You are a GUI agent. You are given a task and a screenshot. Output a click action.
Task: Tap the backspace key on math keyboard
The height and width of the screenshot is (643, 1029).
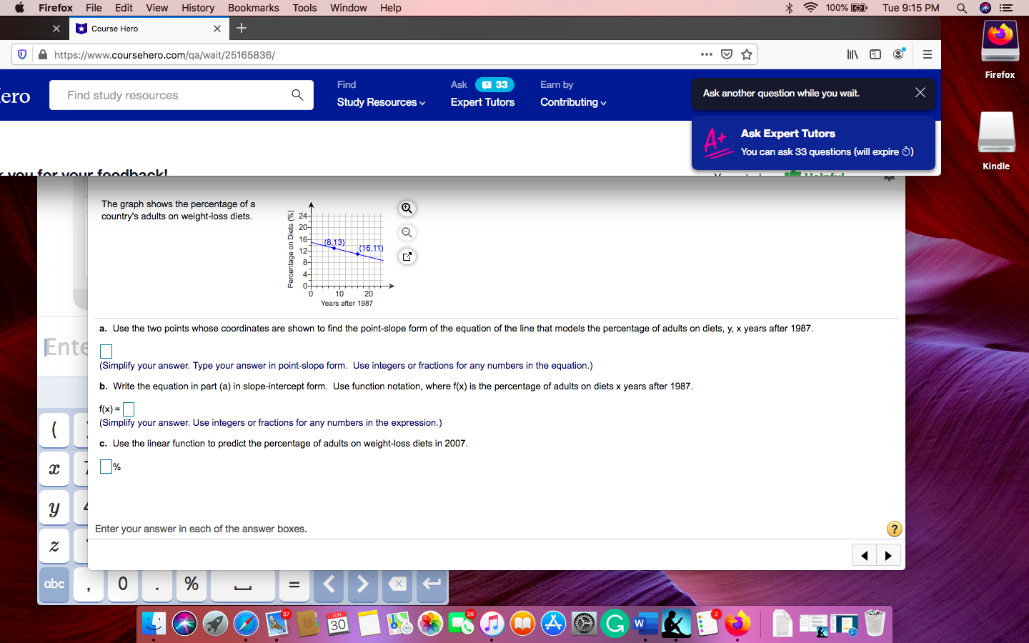398,584
